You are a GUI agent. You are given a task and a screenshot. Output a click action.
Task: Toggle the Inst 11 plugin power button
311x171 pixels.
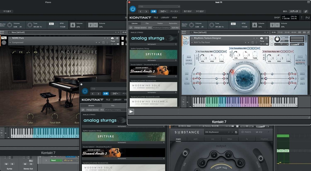click(x=133, y=9)
